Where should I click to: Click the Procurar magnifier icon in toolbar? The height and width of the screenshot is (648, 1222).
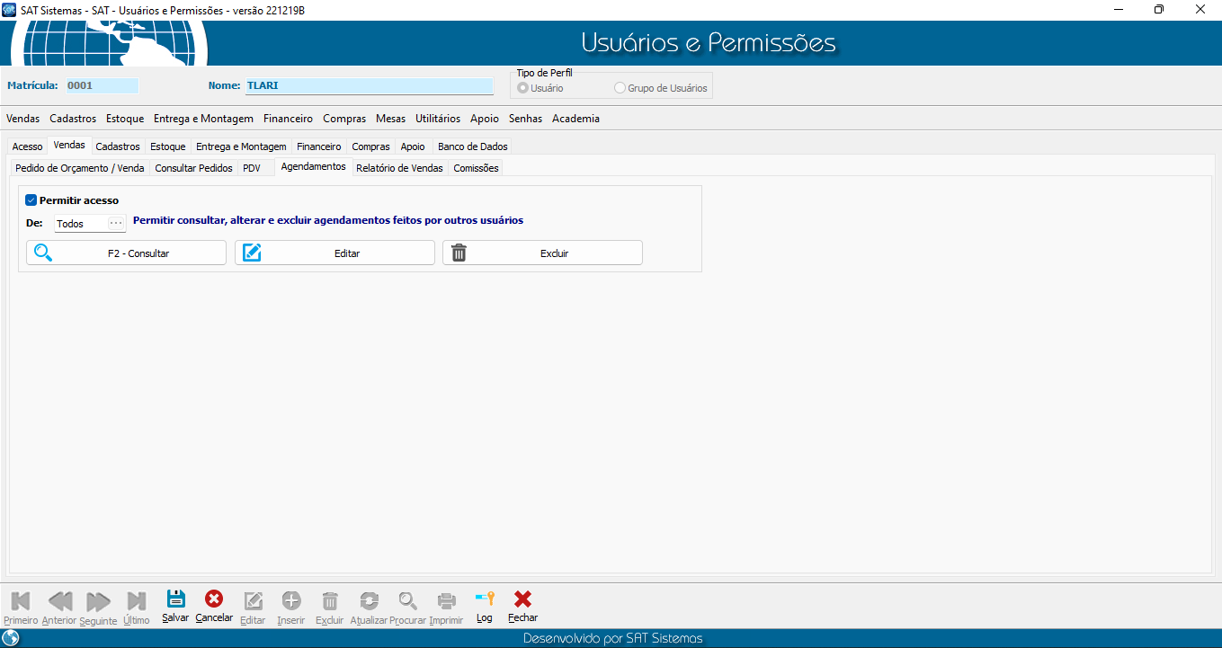(x=408, y=601)
